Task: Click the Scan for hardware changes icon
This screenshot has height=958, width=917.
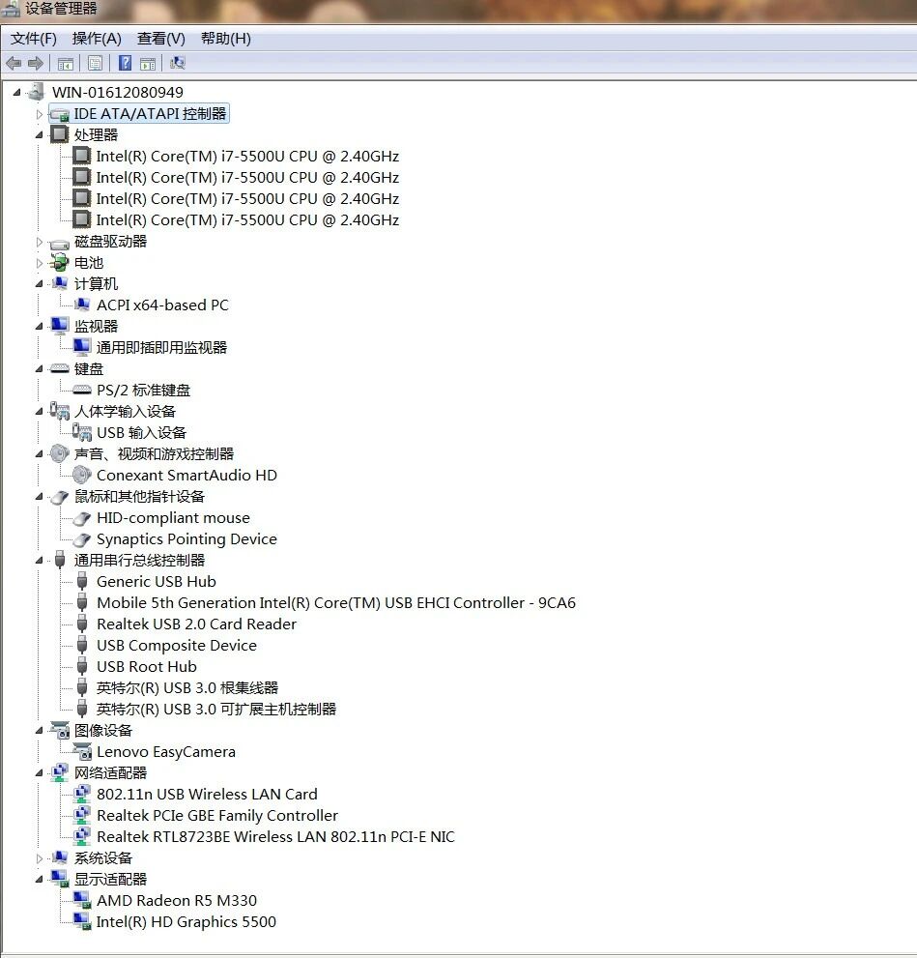Action: point(178,63)
